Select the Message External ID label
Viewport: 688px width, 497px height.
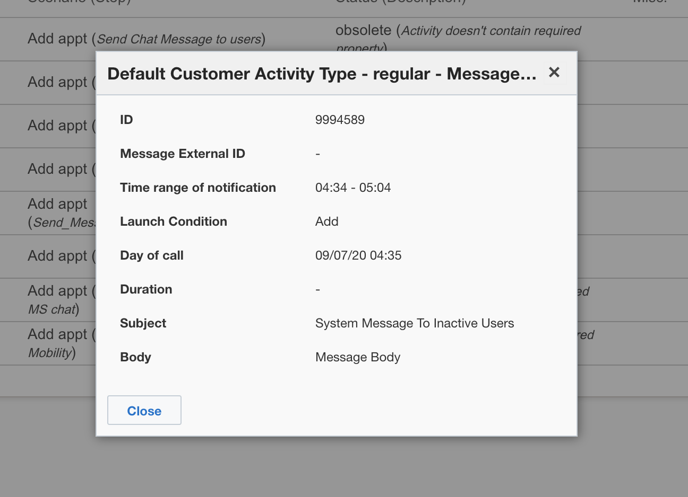tap(183, 154)
